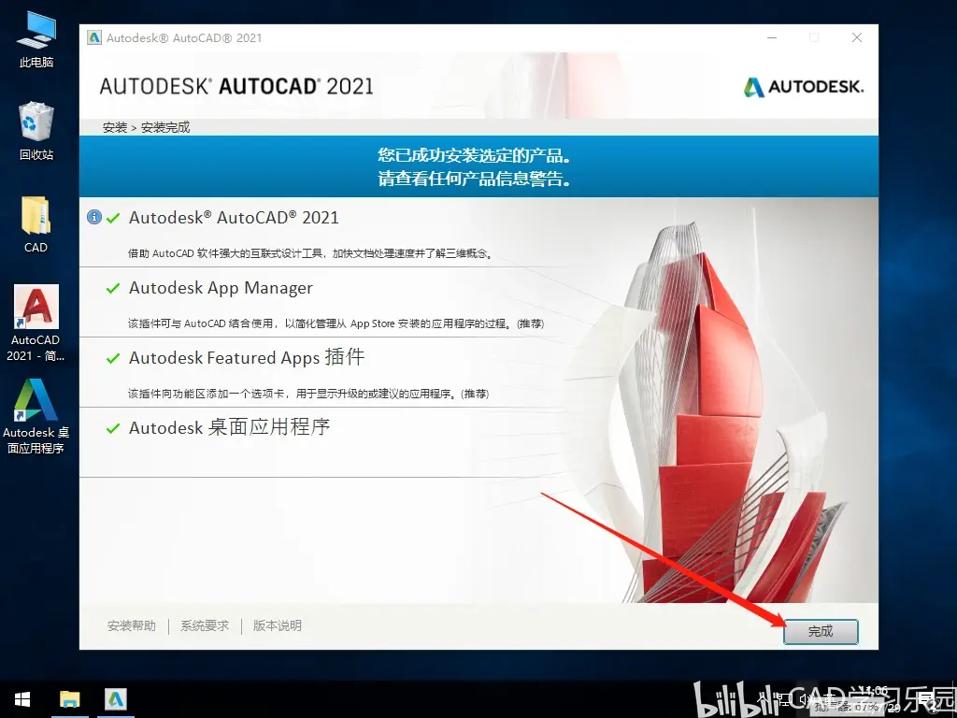Select the 此电脑 desktop icon
This screenshot has width=957, height=718.
(x=36, y=40)
